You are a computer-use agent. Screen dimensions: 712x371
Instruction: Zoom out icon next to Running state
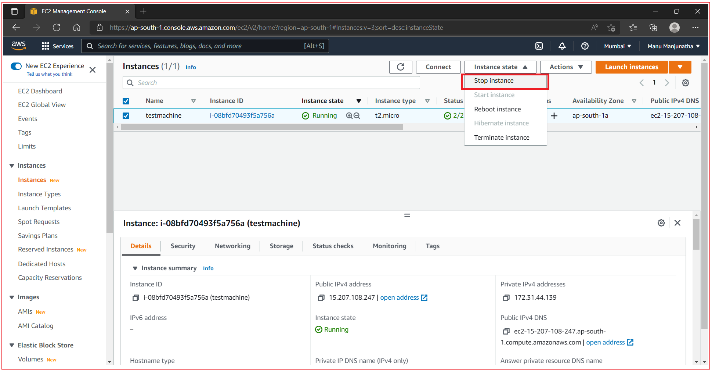point(357,115)
